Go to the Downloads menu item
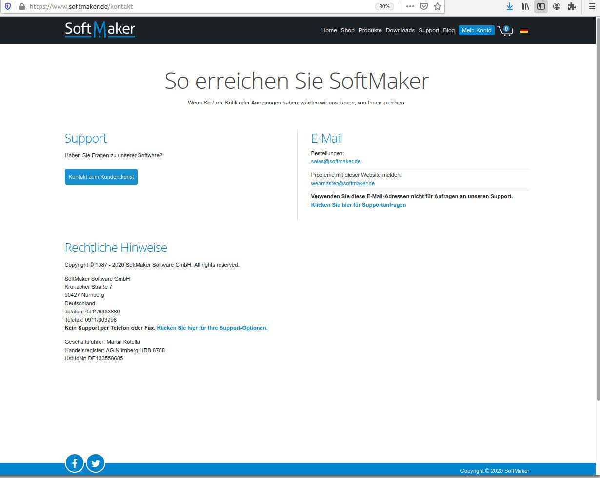The height and width of the screenshot is (478, 600). (x=400, y=30)
